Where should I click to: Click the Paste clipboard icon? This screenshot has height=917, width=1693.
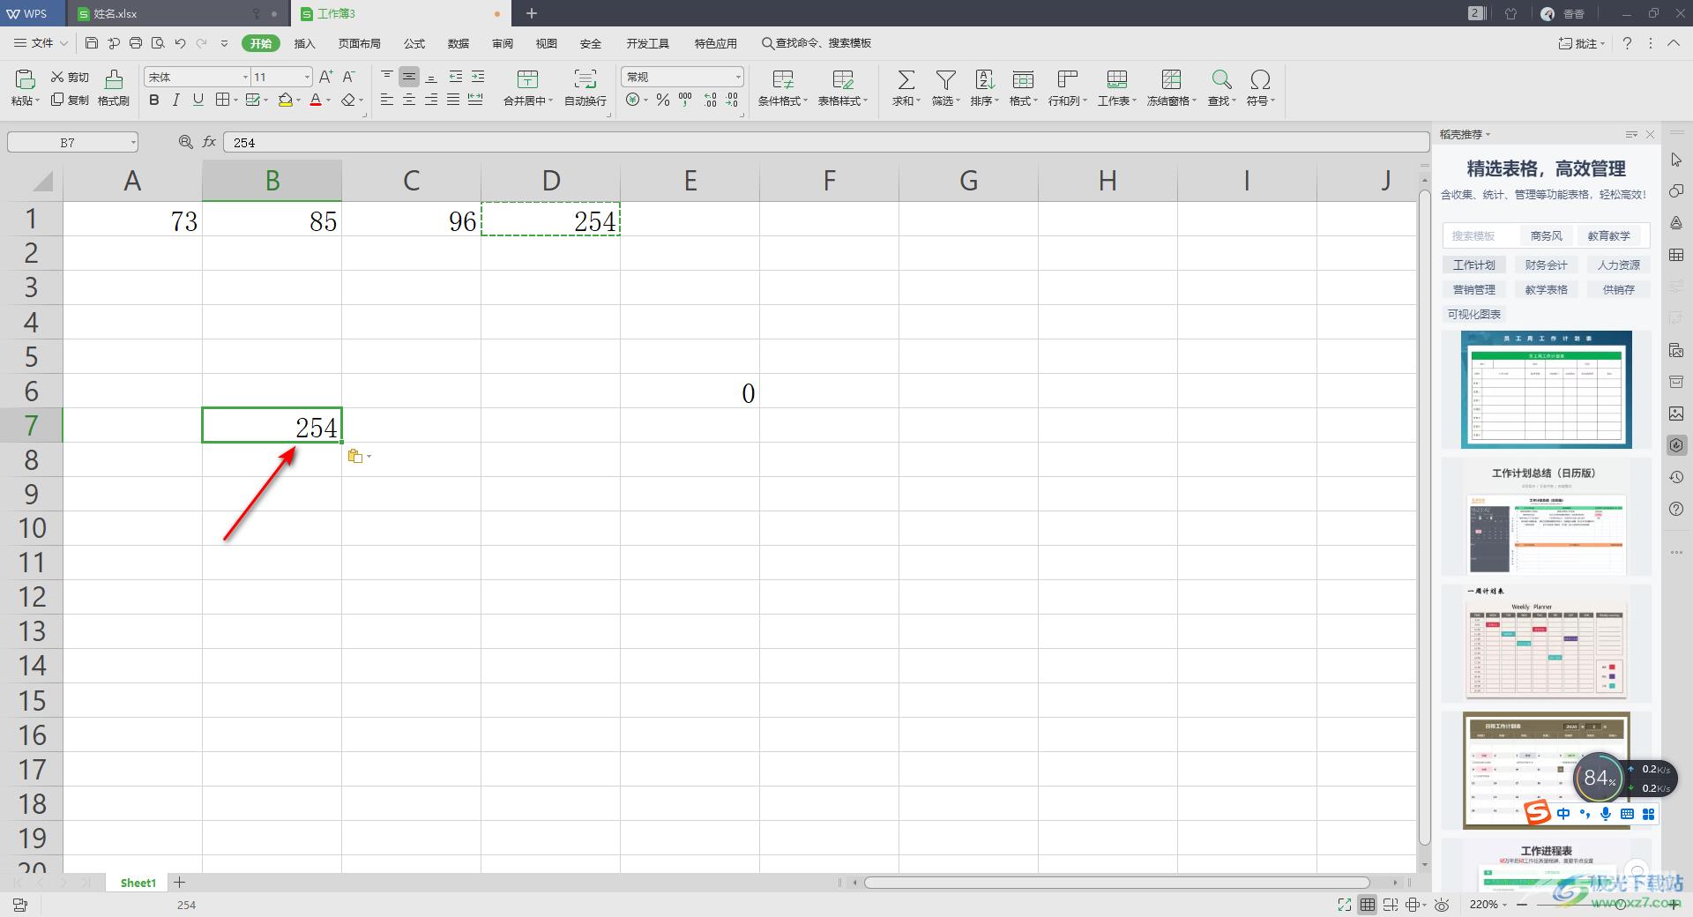25,79
